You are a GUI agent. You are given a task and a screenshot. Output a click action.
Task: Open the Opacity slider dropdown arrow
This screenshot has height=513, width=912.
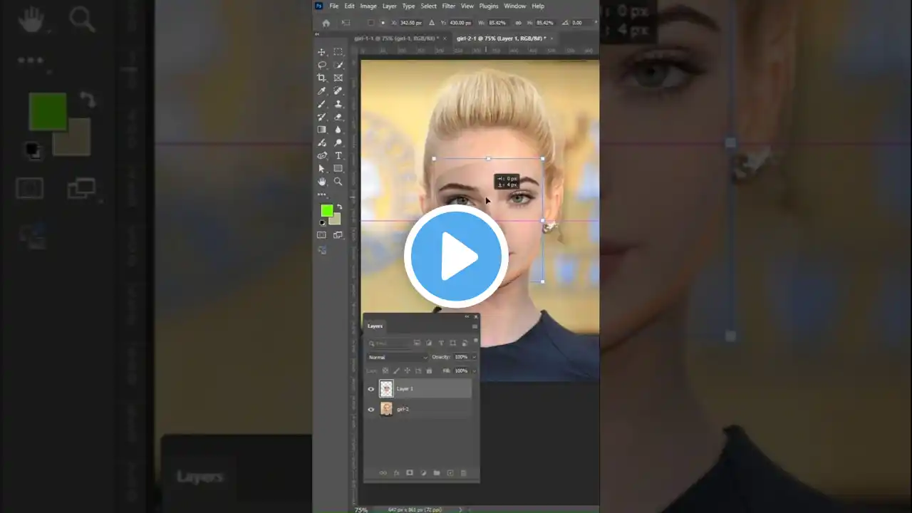(x=474, y=357)
